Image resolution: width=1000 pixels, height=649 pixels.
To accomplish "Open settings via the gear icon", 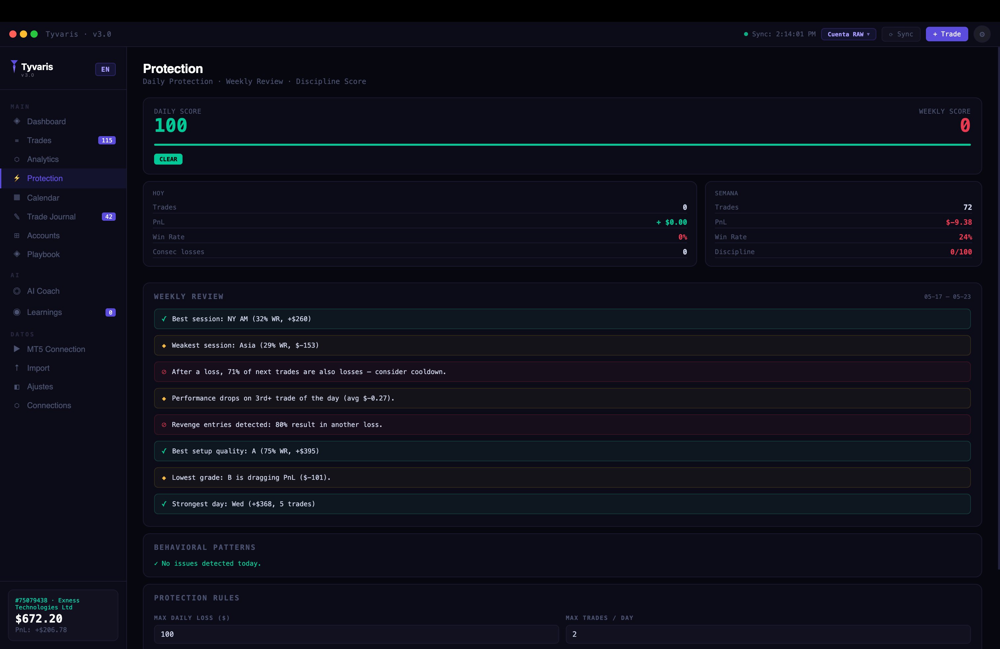I will coord(982,34).
